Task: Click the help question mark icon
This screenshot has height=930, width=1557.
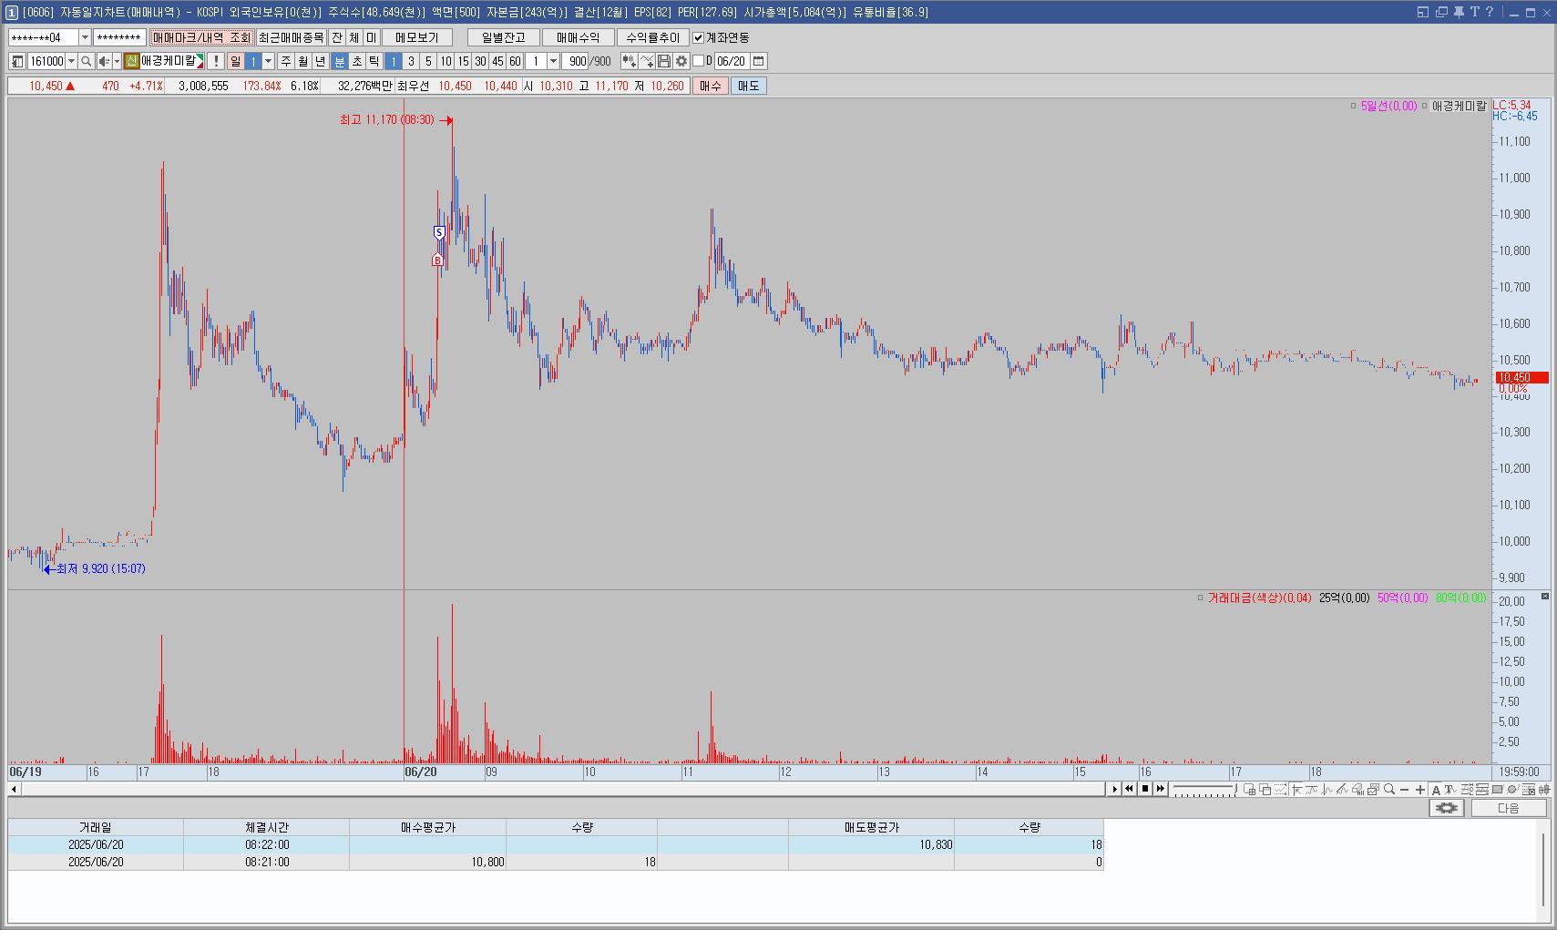Action: pyautogui.click(x=1490, y=12)
